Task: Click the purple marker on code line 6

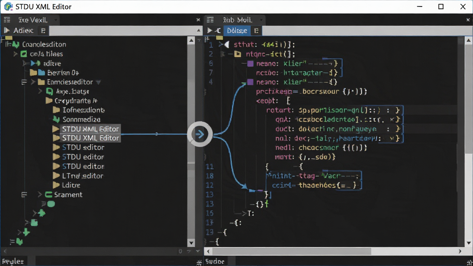Action: pyautogui.click(x=250, y=64)
